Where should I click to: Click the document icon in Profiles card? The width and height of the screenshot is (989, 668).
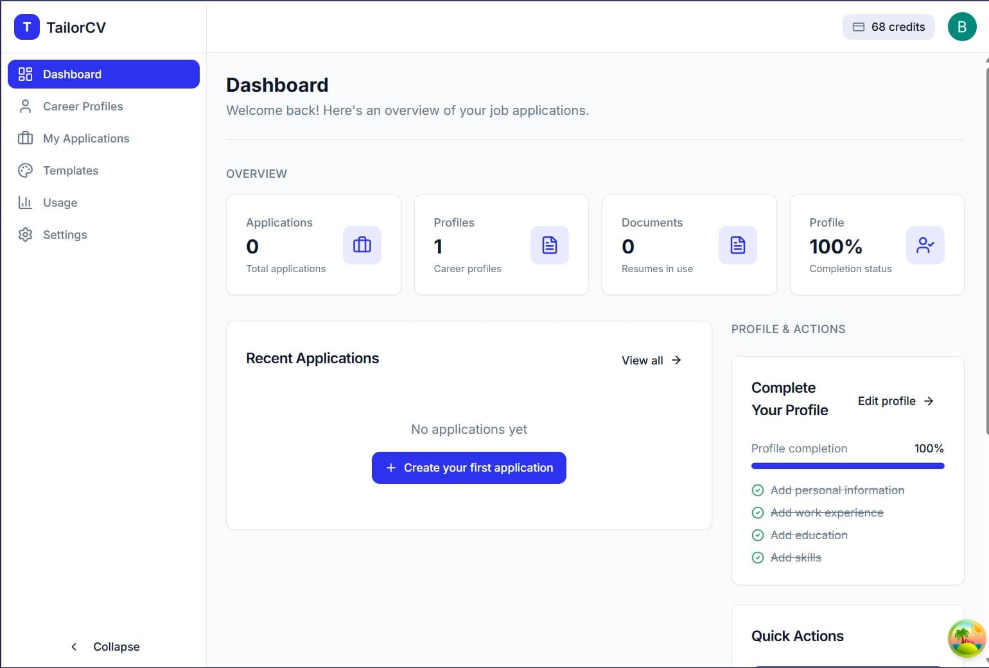click(549, 245)
